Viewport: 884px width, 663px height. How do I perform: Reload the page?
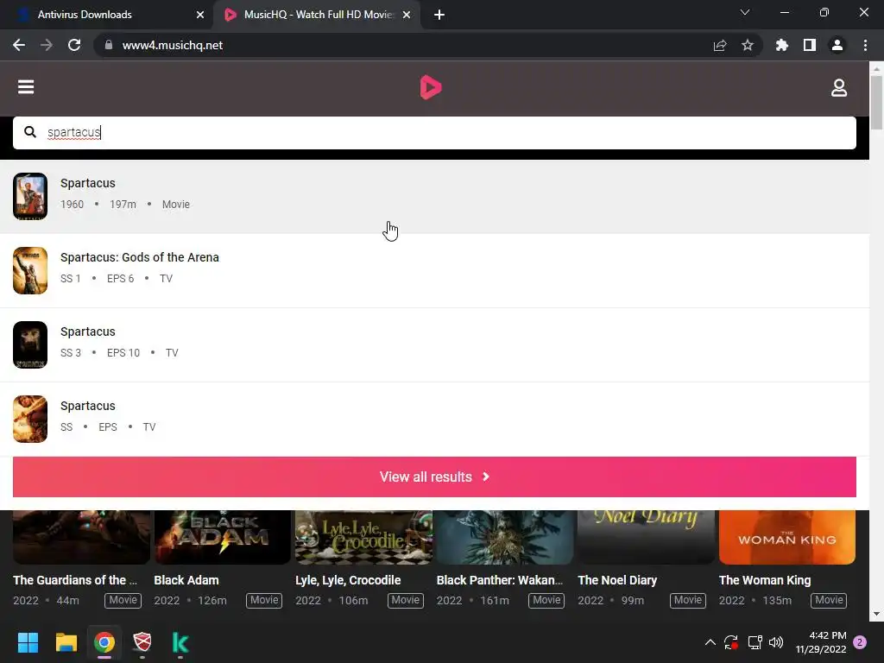(74, 45)
